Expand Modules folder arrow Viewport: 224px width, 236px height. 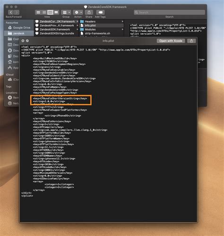coord(122,29)
